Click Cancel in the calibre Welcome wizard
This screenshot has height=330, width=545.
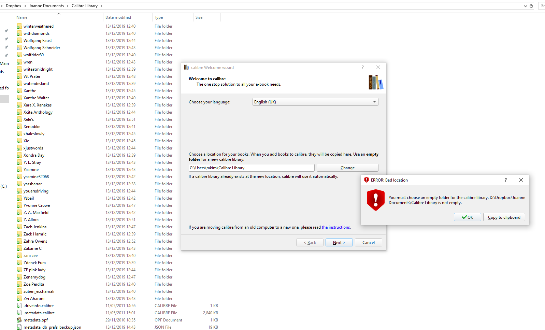369,243
